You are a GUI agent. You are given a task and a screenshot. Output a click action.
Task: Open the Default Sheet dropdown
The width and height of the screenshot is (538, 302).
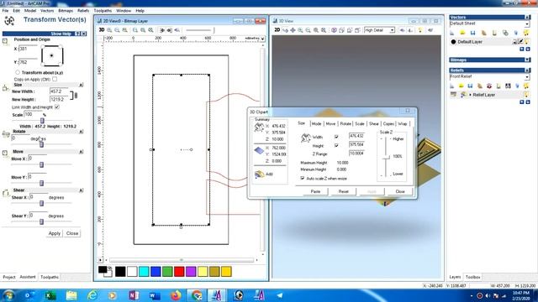pos(527,24)
